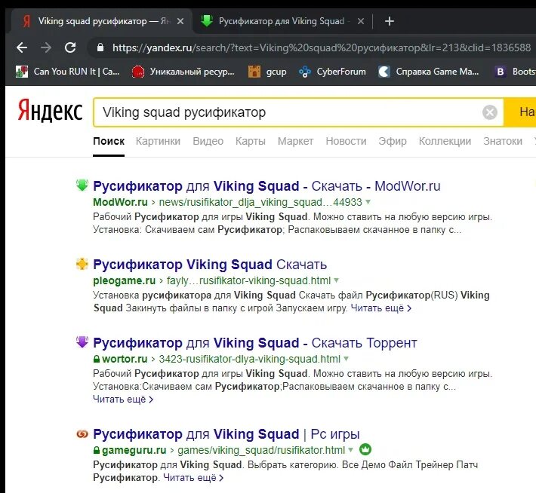The width and height of the screenshot is (536, 493).
Task: Clear the search query with X icon
Action: (489, 112)
